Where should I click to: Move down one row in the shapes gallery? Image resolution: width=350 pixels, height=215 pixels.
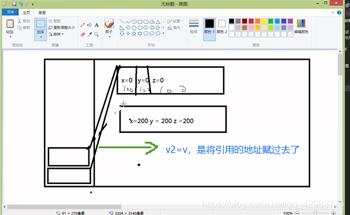click(164, 28)
